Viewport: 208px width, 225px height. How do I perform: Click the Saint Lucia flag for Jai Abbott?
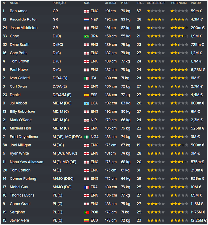pyautogui.click(x=87, y=103)
